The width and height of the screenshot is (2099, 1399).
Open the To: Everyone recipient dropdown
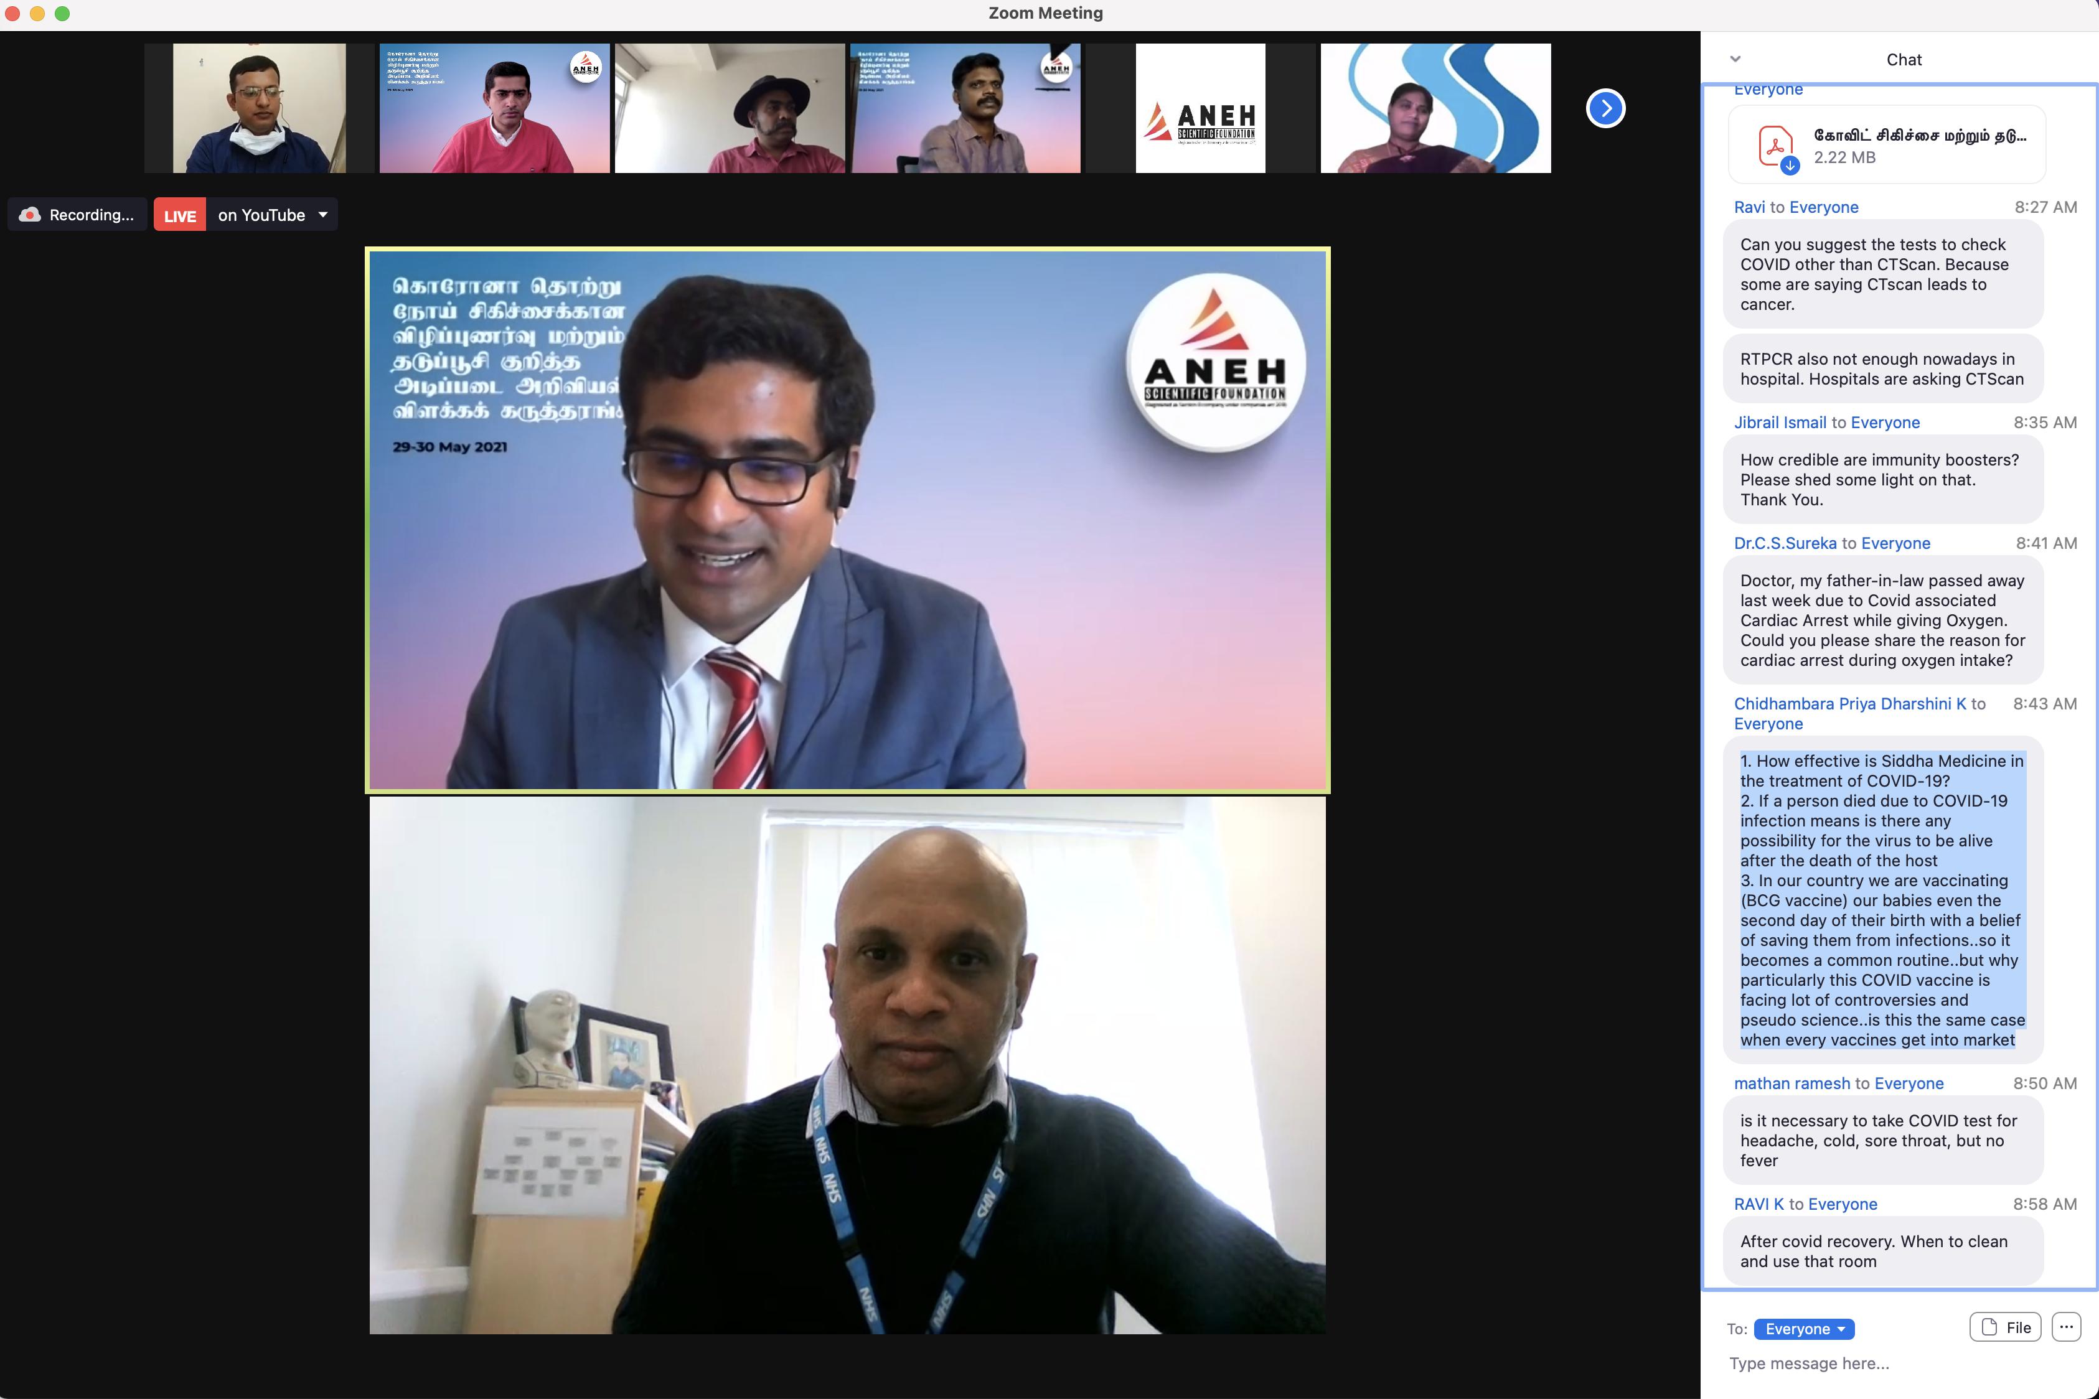tap(1803, 1329)
